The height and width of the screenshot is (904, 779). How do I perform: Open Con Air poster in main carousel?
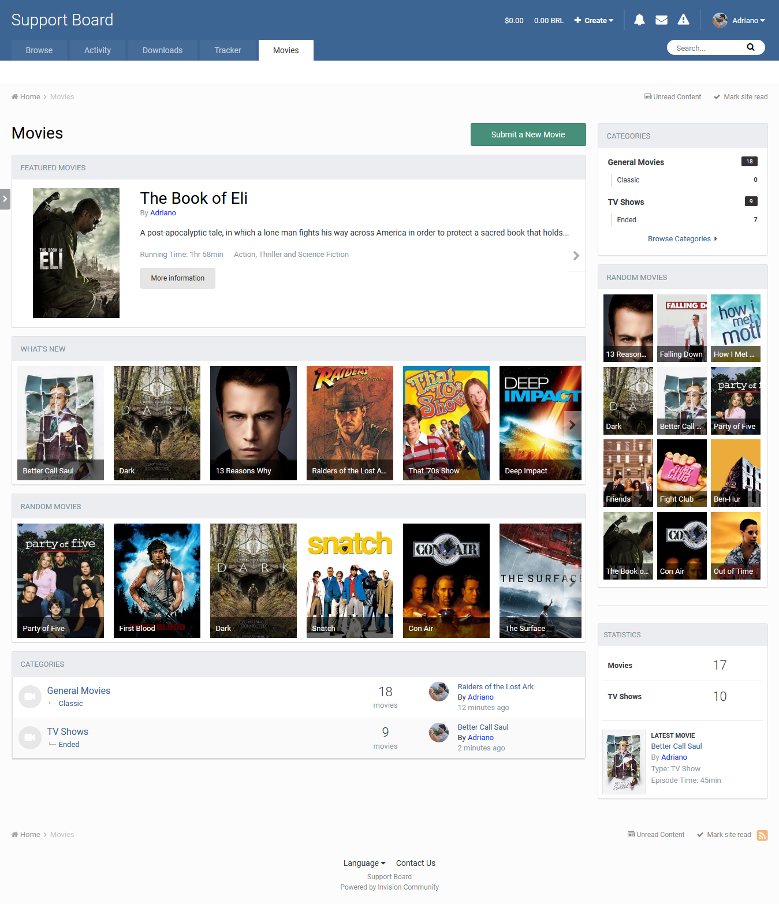point(446,581)
